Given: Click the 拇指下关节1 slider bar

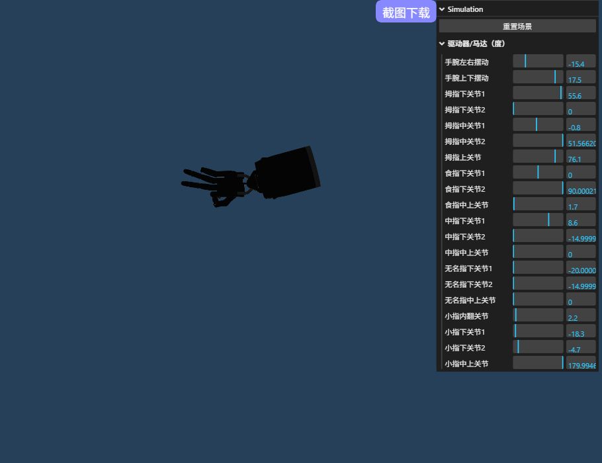Looking at the screenshot, I should (x=538, y=93).
